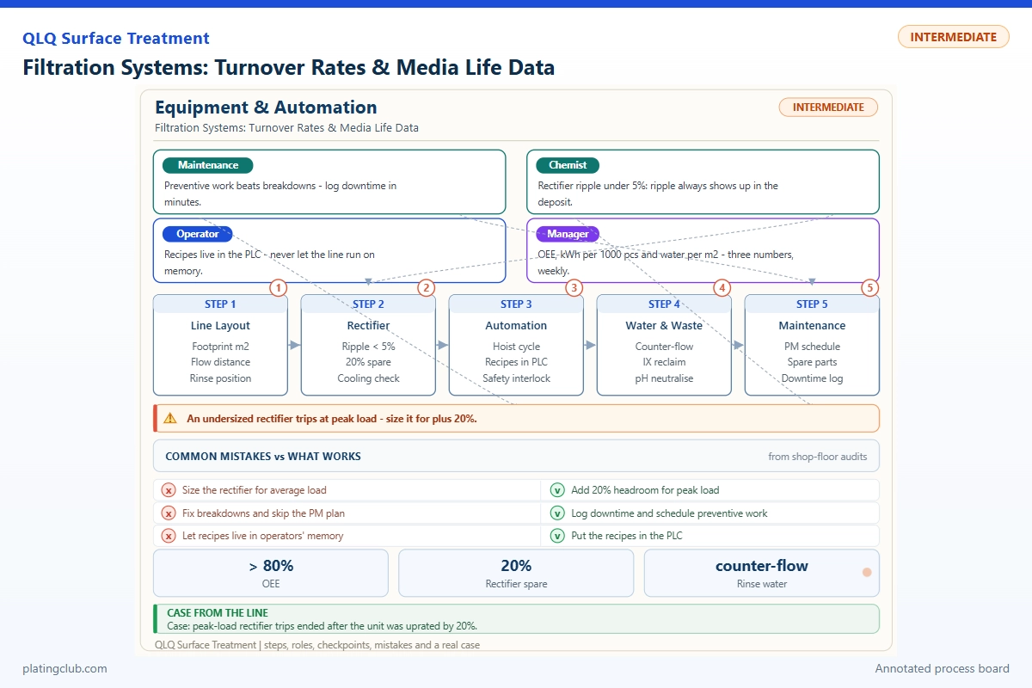Viewport: 1032px width, 688px height.
Task: Click 'Safety interlock' in Step 3
Action: 516,378
